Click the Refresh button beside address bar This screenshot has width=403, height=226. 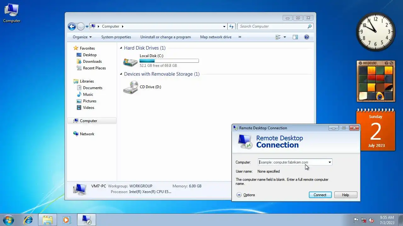click(231, 26)
